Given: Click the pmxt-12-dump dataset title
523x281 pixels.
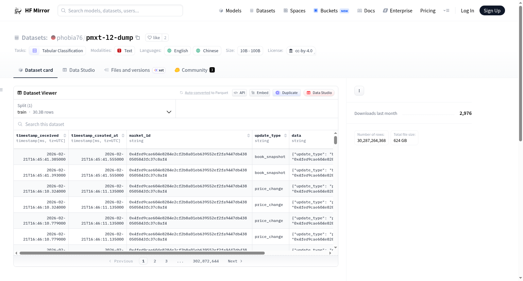Looking at the screenshot, I should tap(110, 38).
